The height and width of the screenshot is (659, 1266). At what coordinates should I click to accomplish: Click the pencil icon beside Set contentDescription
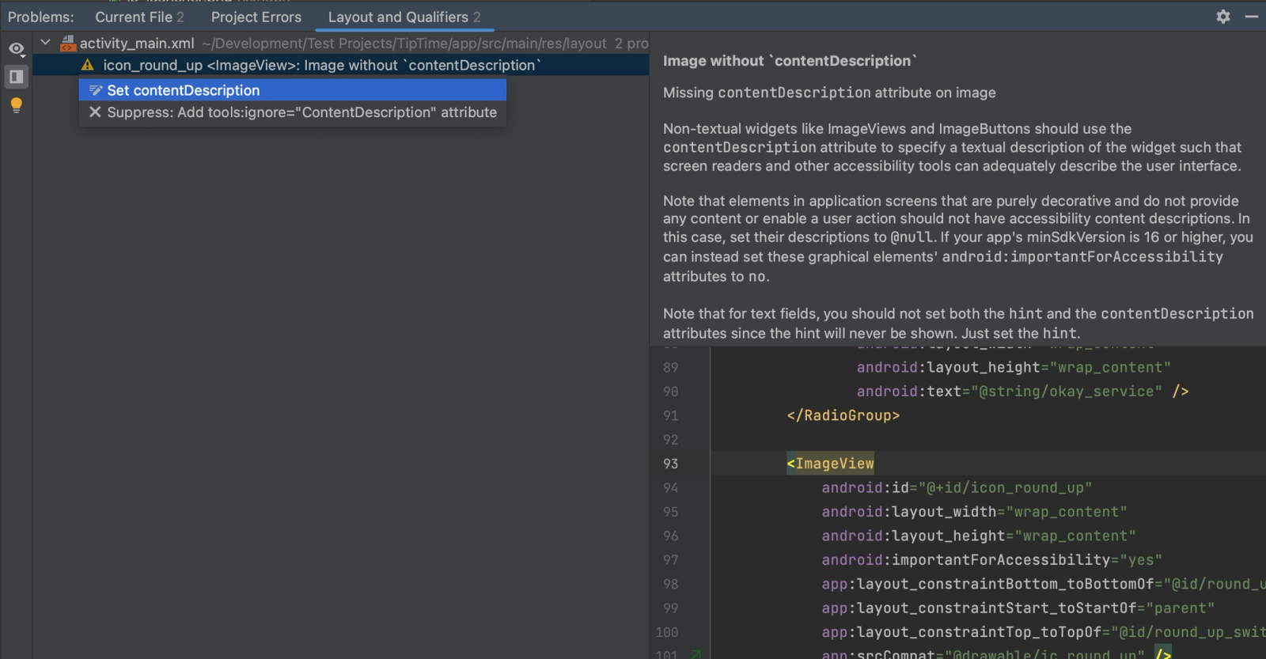[x=96, y=90]
